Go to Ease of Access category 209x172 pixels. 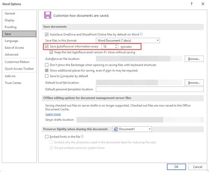click(19, 48)
